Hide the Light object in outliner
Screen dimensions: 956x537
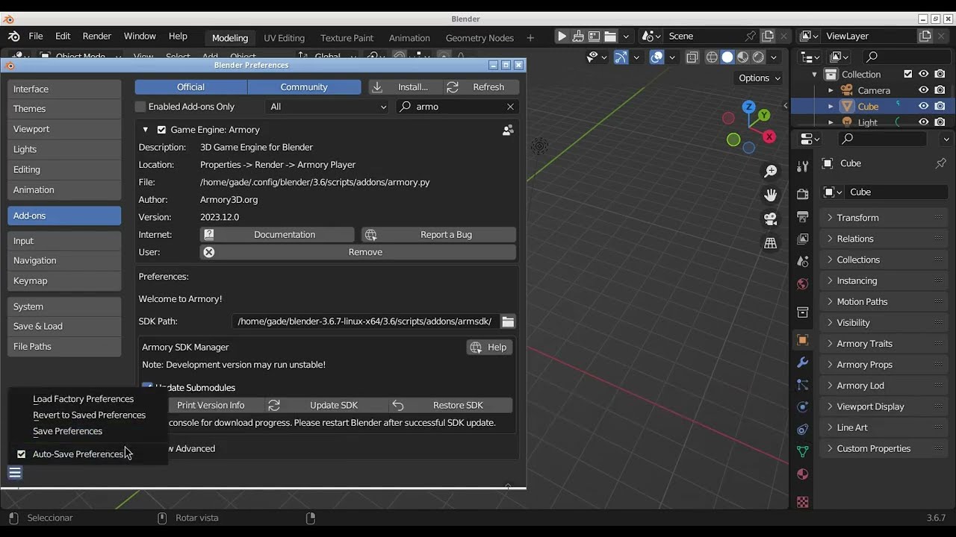point(924,122)
